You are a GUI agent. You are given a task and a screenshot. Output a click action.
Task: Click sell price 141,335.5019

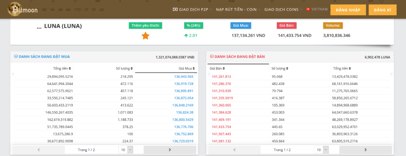[x=222, y=98]
